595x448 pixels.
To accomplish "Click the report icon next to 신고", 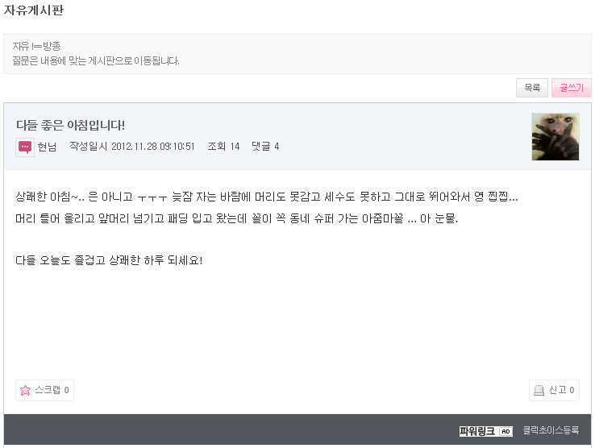I will click(x=539, y=390).
